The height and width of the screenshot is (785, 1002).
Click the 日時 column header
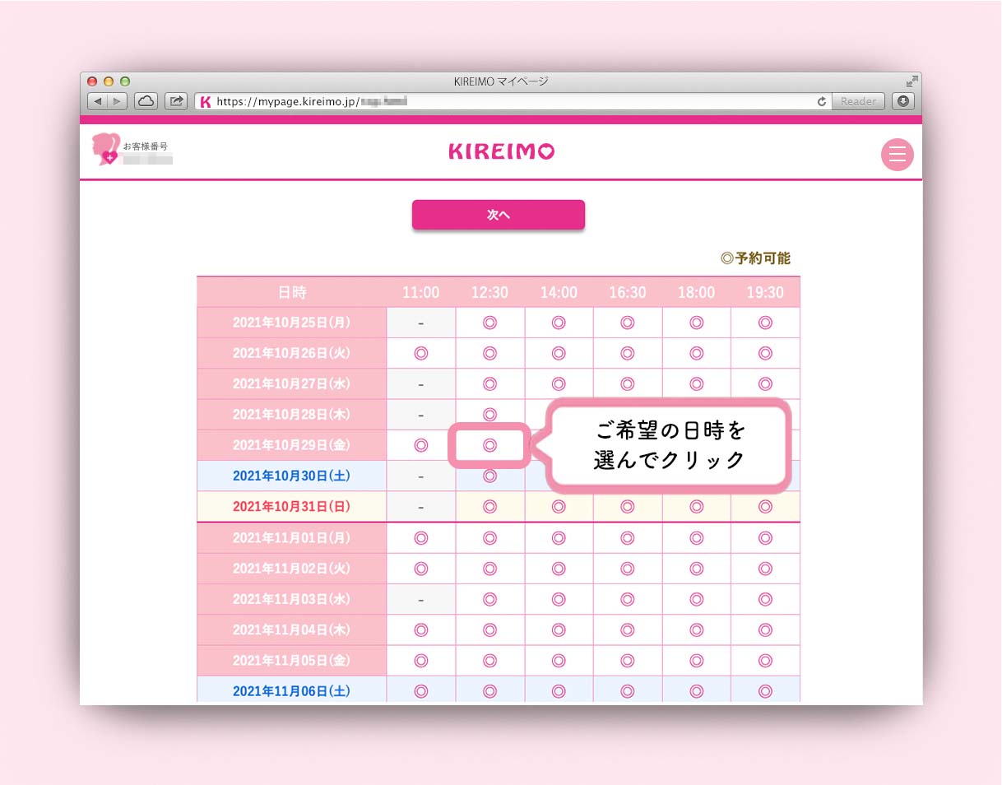coord(292,292)
